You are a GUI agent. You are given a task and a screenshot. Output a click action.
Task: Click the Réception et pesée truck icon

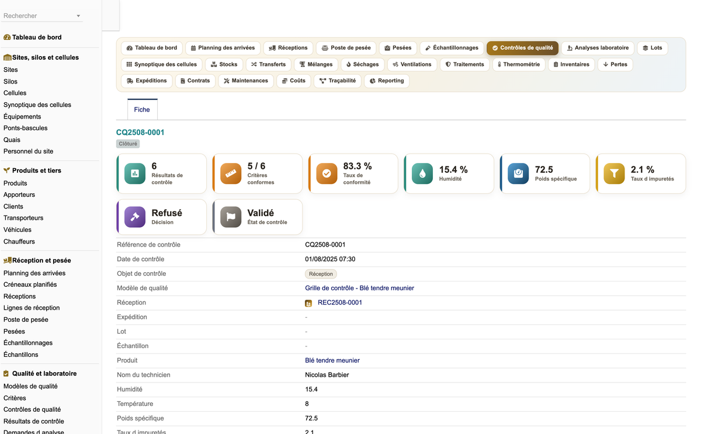coord(8,261)
